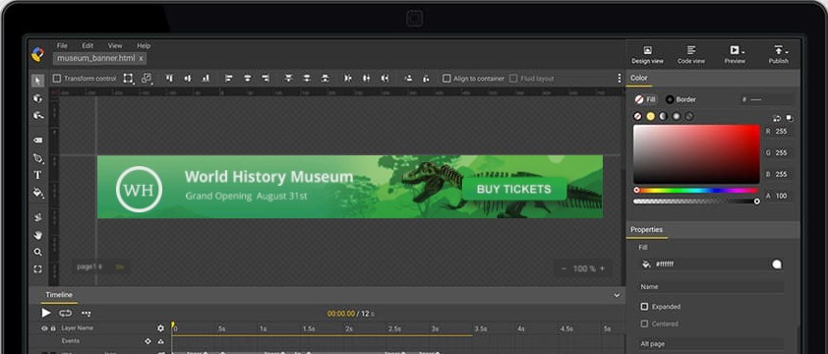
Task: Select the Hand pan tool
Action: point(37,235)
